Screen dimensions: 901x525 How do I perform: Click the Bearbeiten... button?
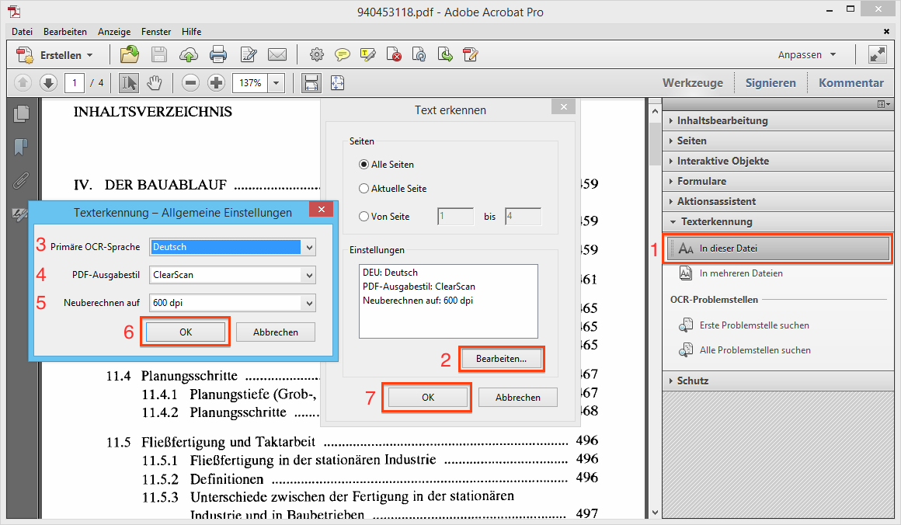pyautogui.click(x=501, y=359)
